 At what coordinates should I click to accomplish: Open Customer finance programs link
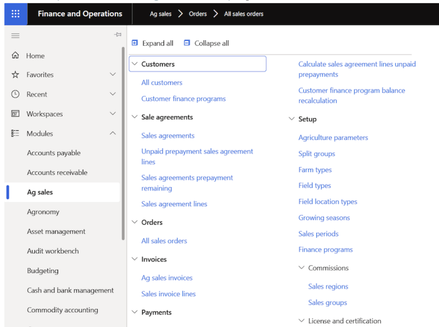tap(183, 99)
